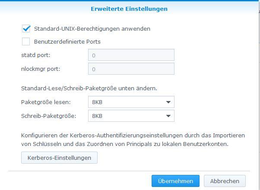Uncheck the Standard-UNIX-Berechtigungen anwenden checkbox

pyautogui.click(x=26, y=29)
